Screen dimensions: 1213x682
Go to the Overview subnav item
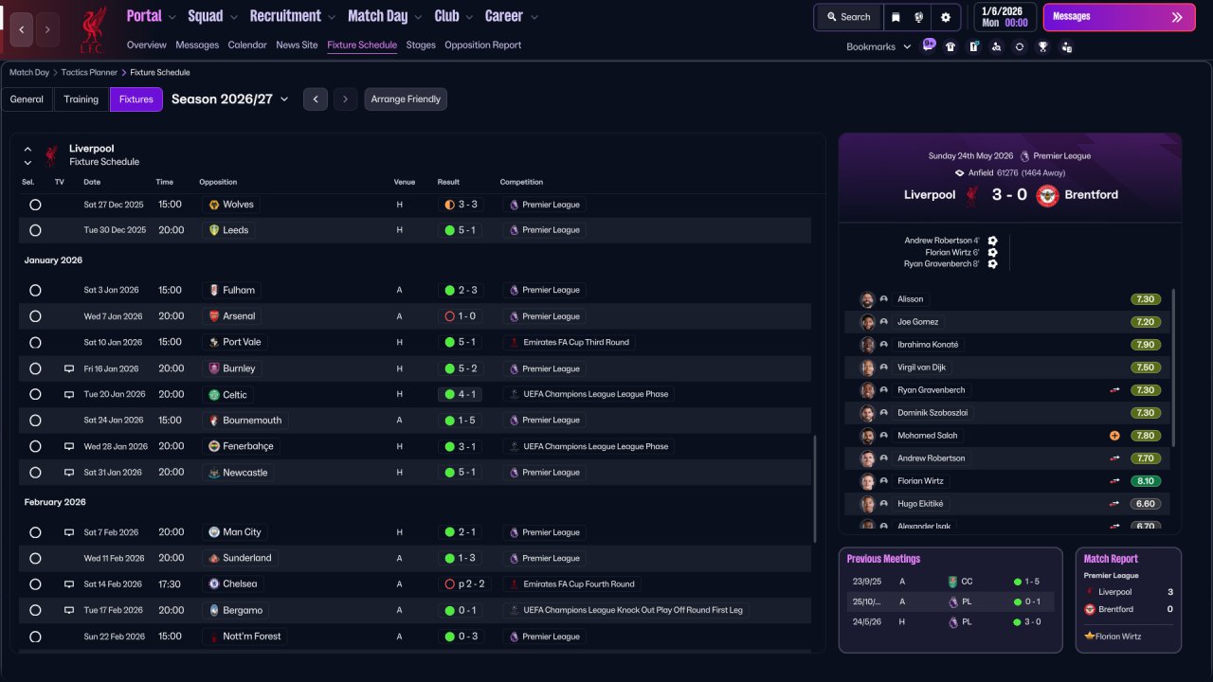(147, 45)
